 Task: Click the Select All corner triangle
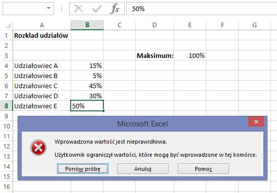point(8,25)
